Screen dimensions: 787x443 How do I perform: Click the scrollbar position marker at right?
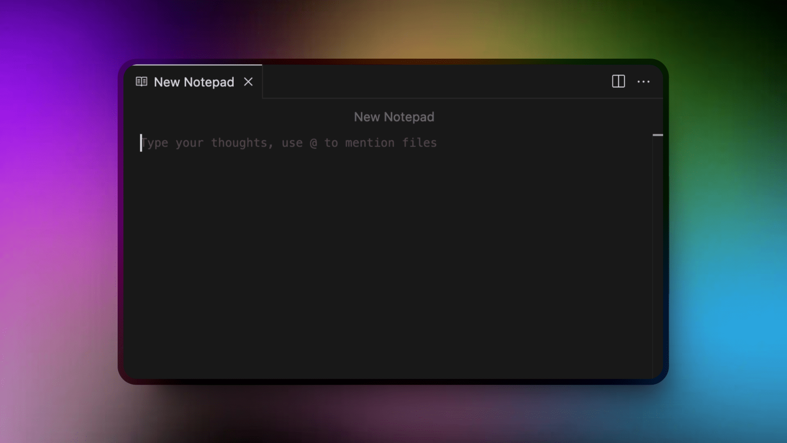657,135
